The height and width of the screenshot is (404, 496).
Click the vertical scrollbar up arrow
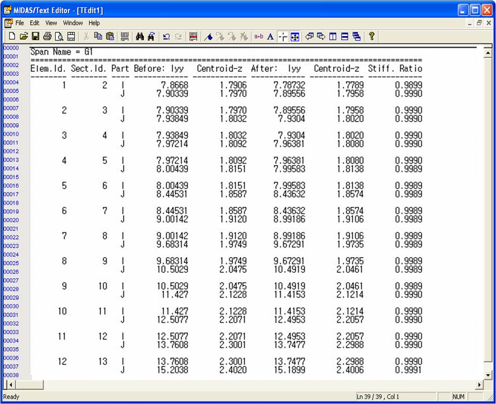(x=488, y=53)
